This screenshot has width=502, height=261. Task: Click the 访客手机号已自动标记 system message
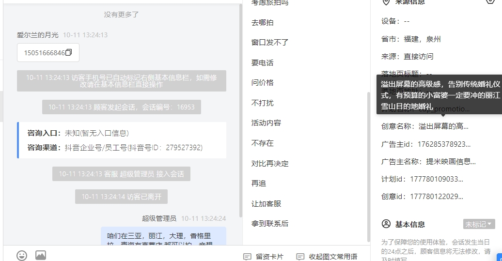click(121, 81)
